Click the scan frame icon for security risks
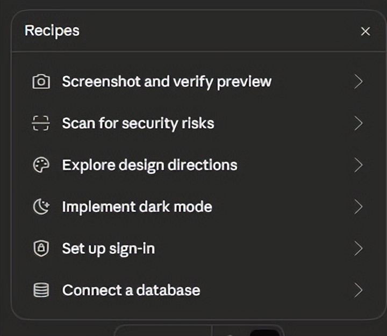The height and width of the screenshot is (336, 387). click(x=41, y=123)
